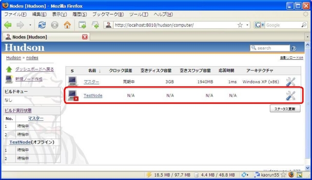Viewport: 312px width, 180px height.
Task: Click the stop loading icon
Action: [x=55, y=25]
